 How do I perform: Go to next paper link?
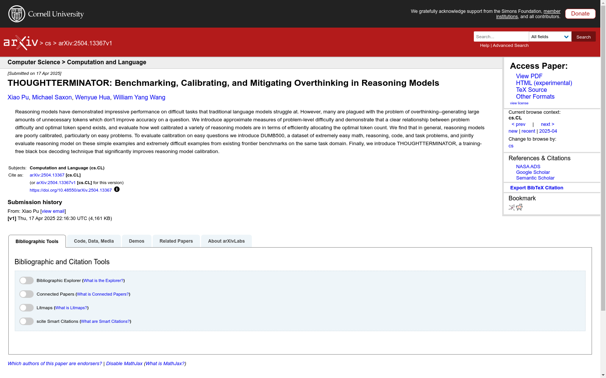pyautogui.click(x=548, y=124)
